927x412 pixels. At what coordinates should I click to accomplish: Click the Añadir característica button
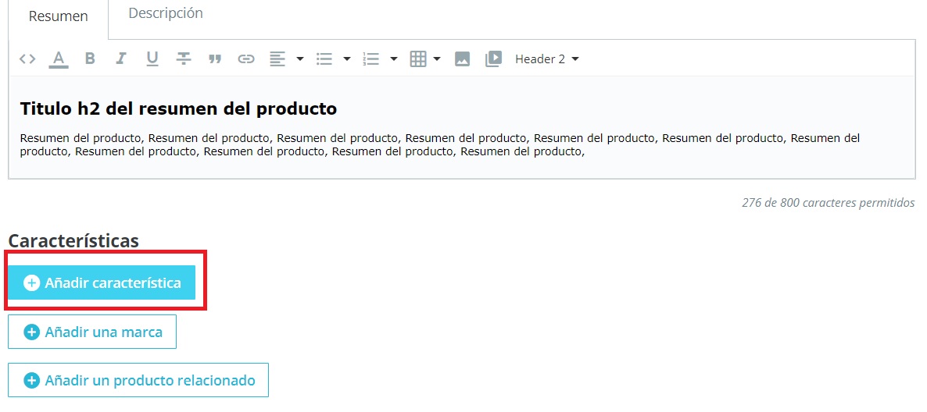(x=102, y=282)
